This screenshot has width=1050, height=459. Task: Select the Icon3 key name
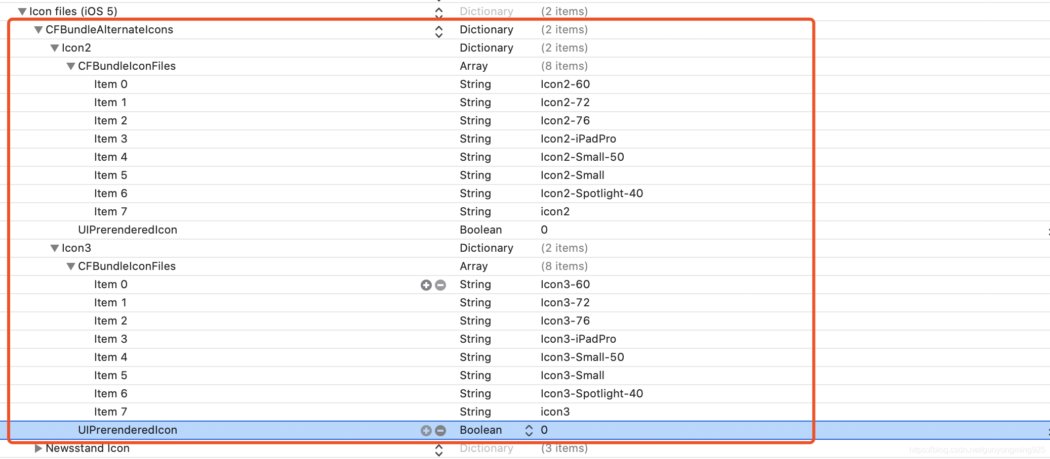[76, 248]
